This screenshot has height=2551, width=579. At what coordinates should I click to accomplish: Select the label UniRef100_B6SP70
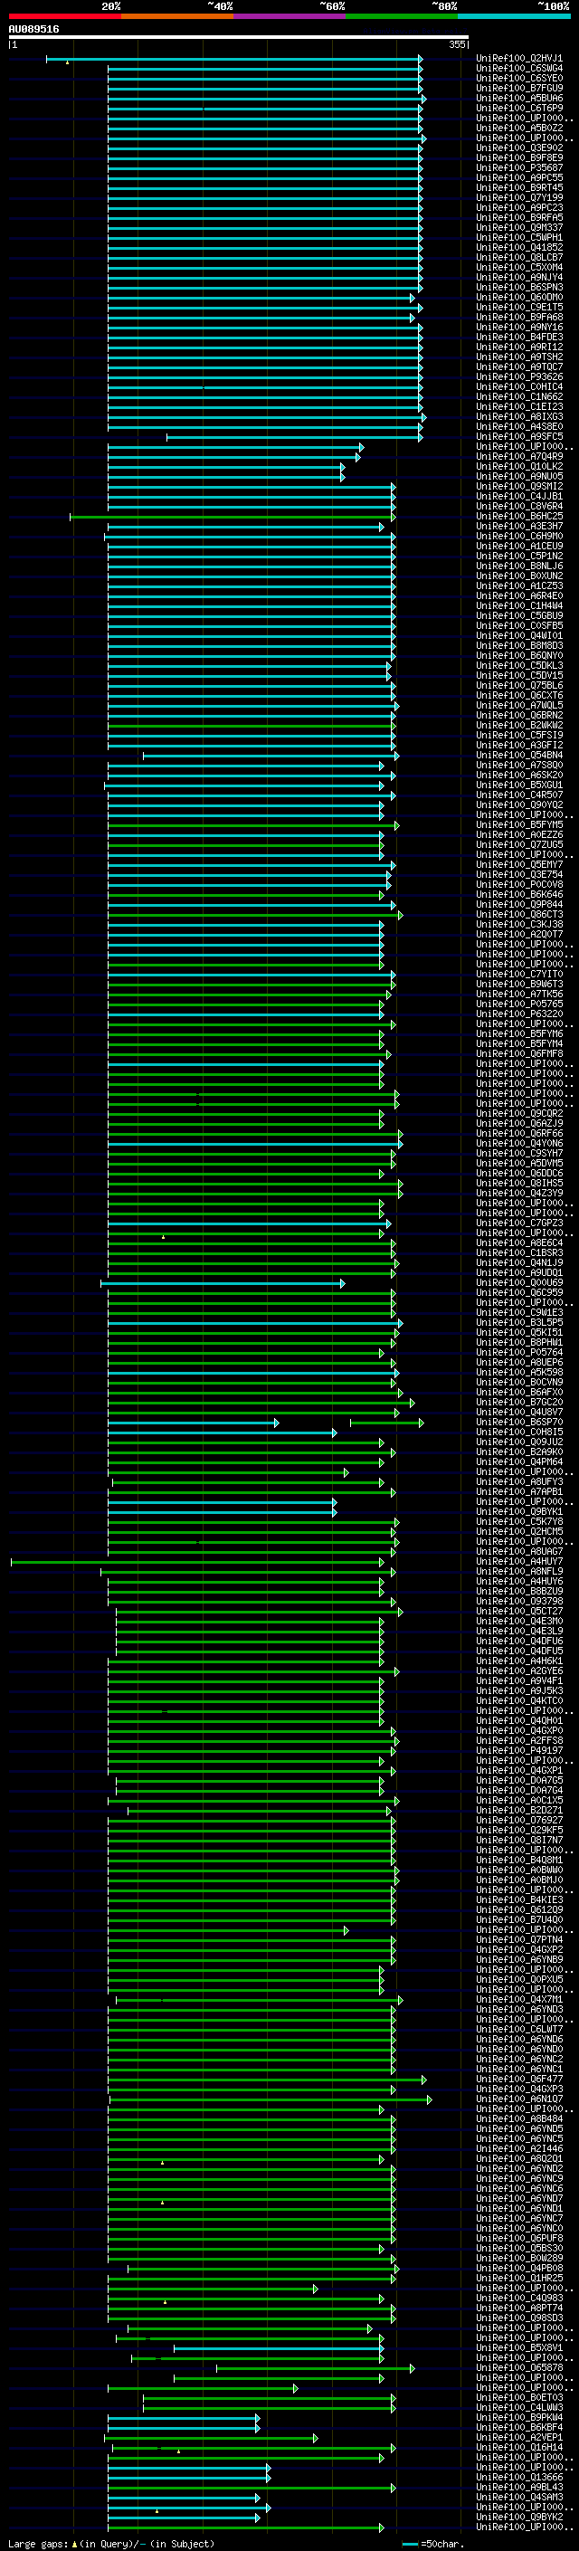point(519,1422)
